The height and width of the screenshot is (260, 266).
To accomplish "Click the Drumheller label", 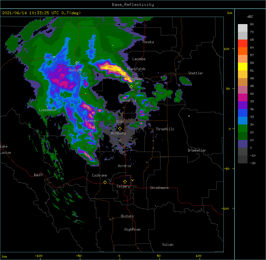I will pyautogui.click(x=197, y=150).
